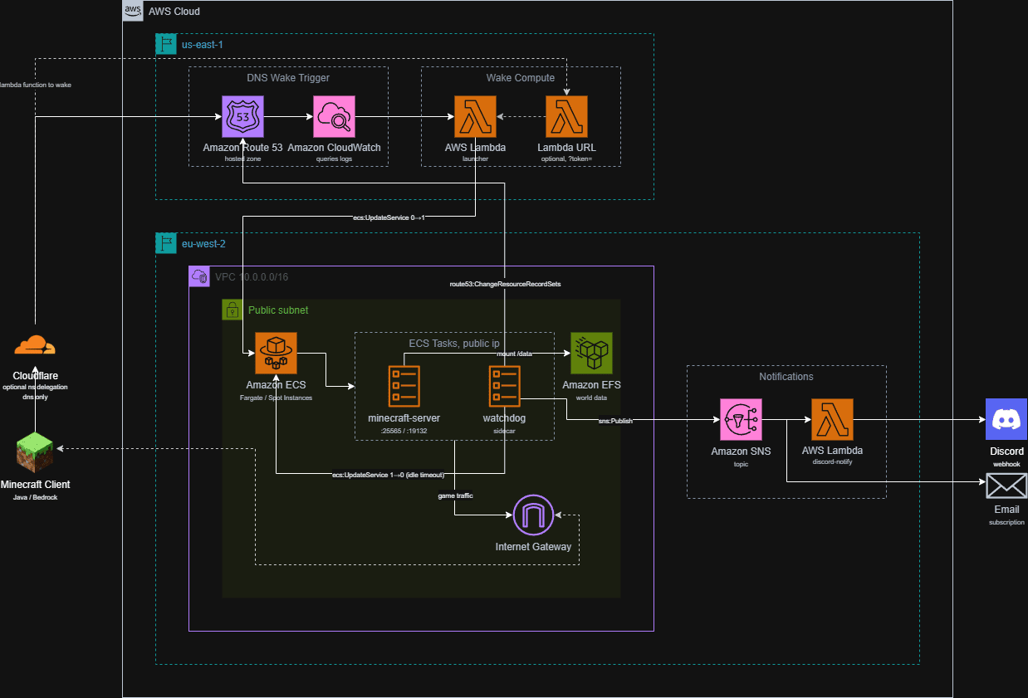This screenshot has width=1028, height=698.
Task: Select the 'launcher' caption under AWS Lambda
Action: [x=475, y=158]
